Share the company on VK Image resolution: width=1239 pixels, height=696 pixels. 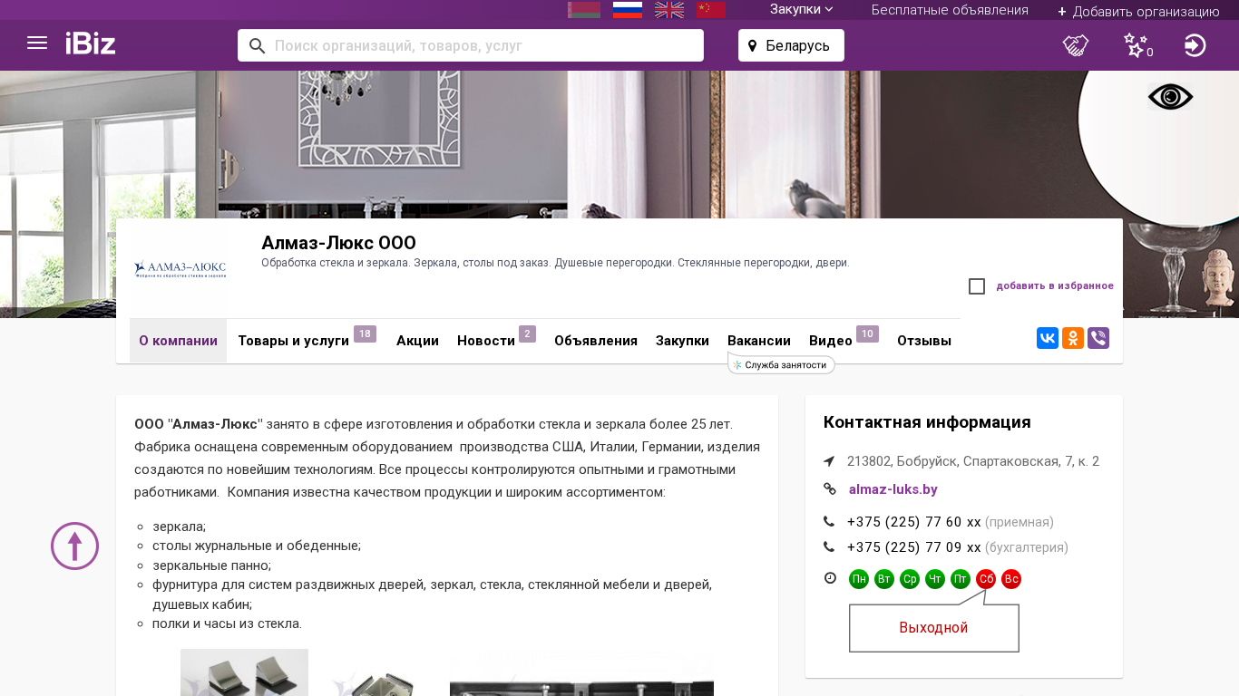(x=1048, y=339)
